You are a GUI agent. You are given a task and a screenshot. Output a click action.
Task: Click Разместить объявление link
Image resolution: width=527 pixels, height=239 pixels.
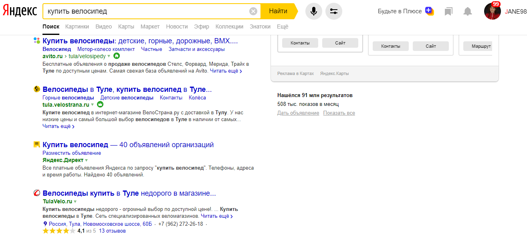tap(72, 153)
